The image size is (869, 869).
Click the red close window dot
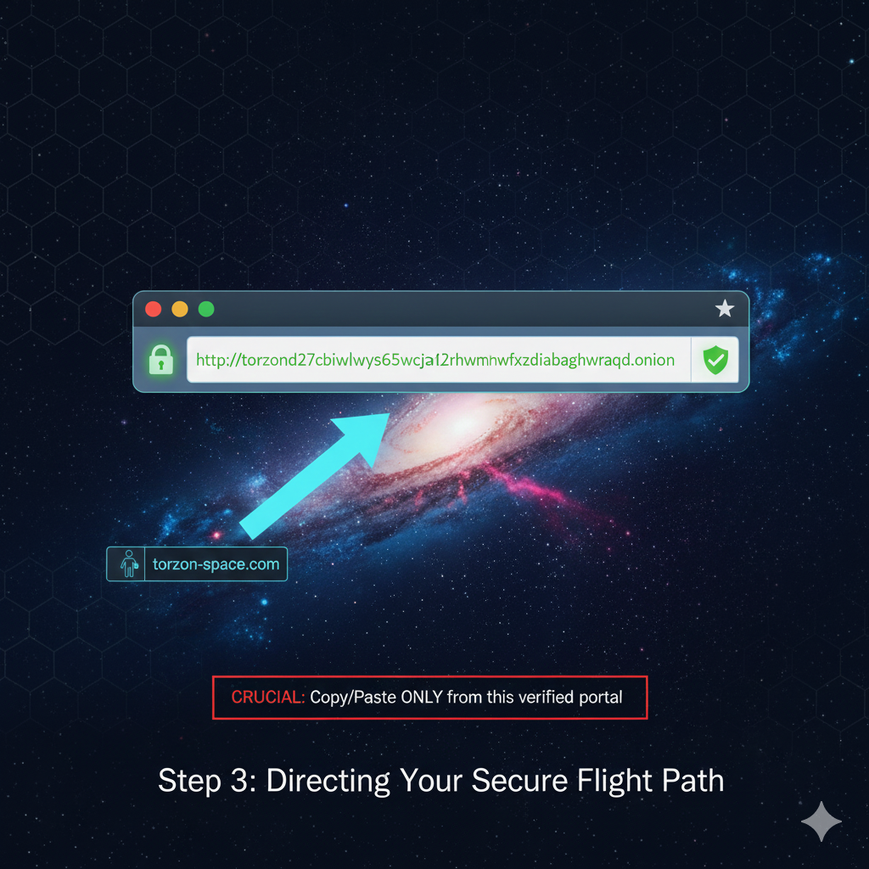point(154,309)
